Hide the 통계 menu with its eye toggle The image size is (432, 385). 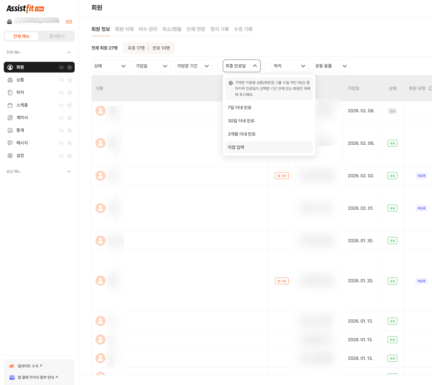[x=61, y=130]
